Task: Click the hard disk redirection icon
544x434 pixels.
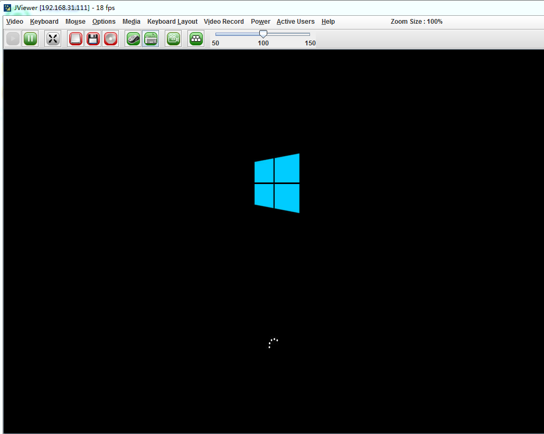Action: coord(76,38)
